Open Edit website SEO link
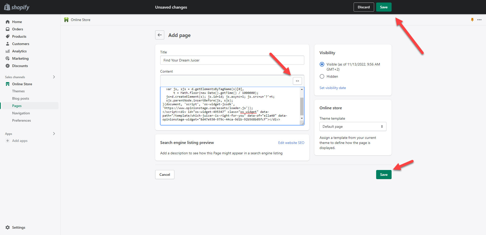The width and height of the screenshot is (486, 235). tap(291, 143)
